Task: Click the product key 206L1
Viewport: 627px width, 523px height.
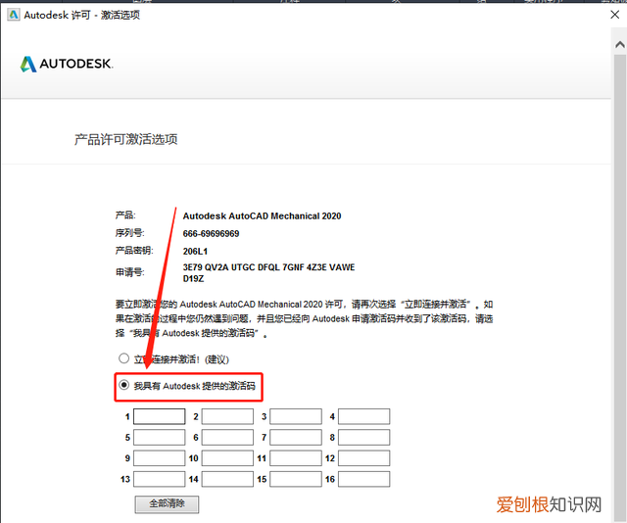Action: click(x=195, y=251)
